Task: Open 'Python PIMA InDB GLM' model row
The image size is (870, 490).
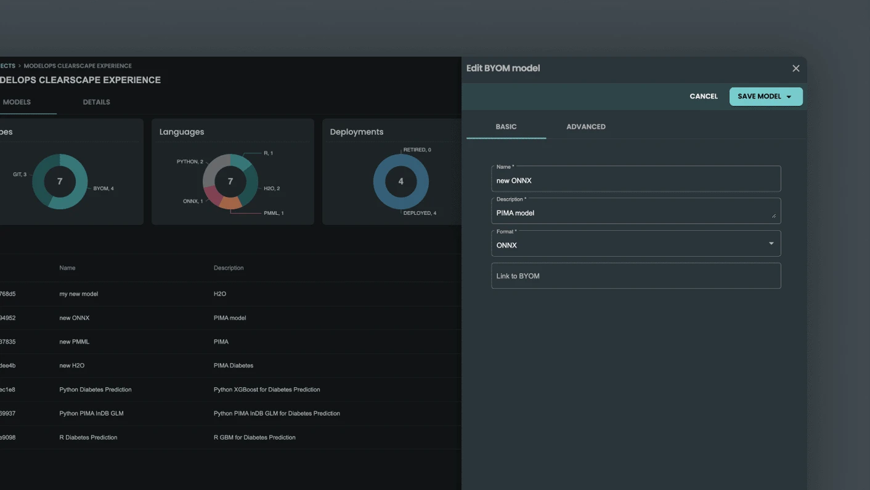Action: point(92,414)
